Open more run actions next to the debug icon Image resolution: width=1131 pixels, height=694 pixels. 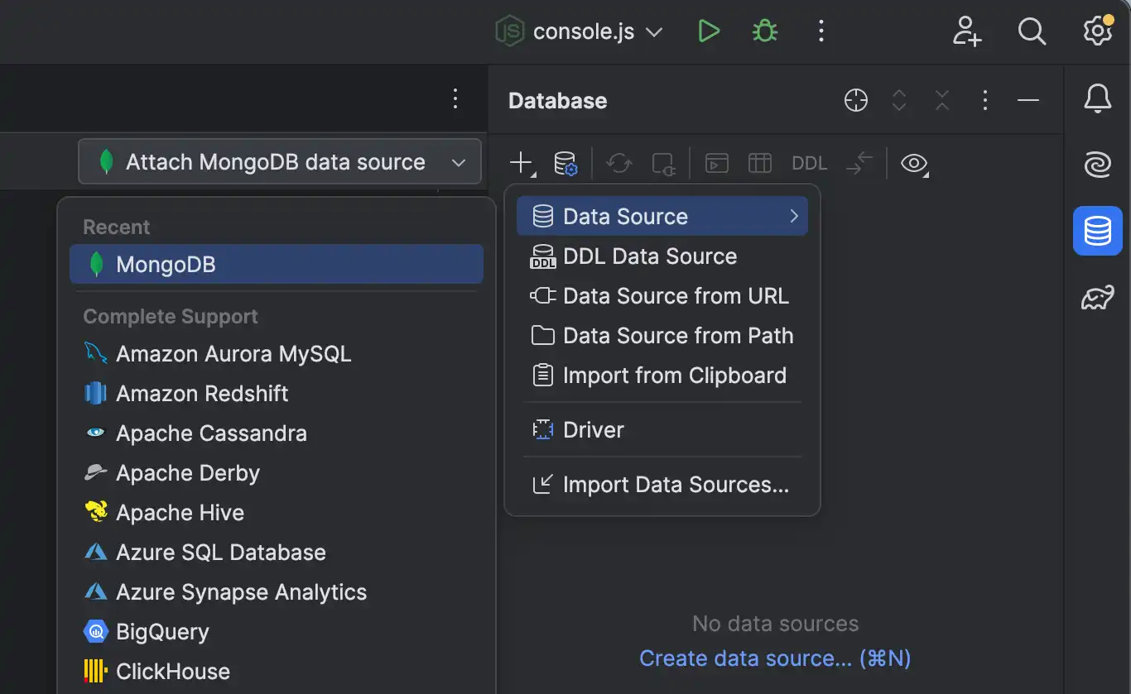click(x=821, y=31)
